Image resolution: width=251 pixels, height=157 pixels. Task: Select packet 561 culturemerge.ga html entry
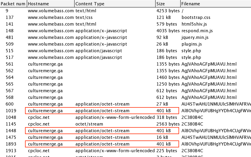tap(107, 64)
